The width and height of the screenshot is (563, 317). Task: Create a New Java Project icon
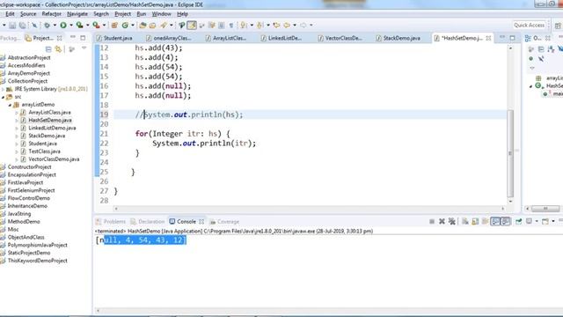(x=114, y=26)
